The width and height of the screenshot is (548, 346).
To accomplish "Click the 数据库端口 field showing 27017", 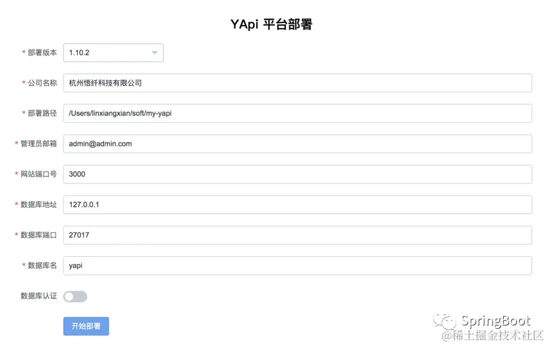I will click(297, 235).
